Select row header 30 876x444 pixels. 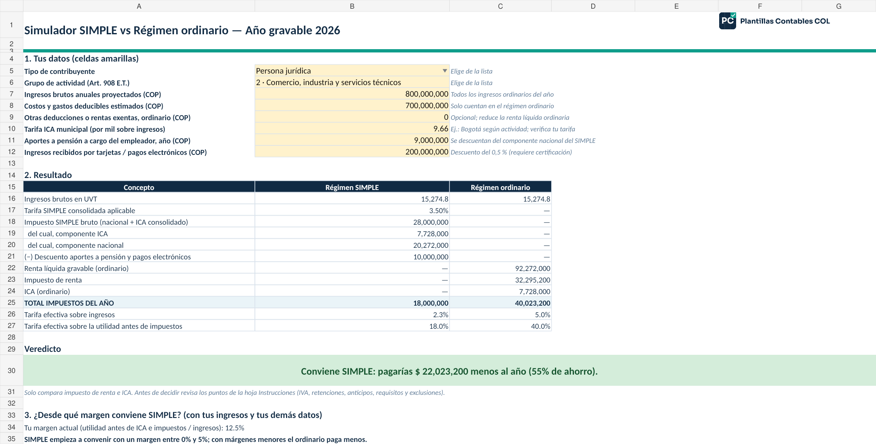click(x=12, y=370)
